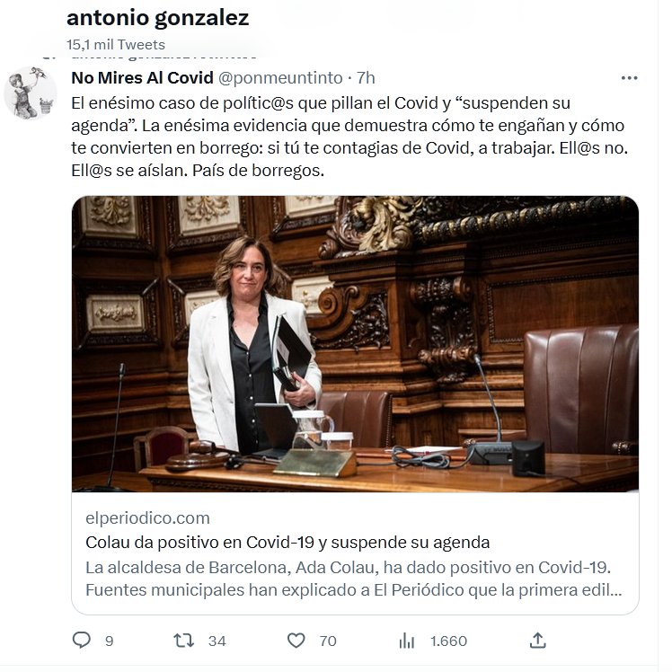Click the article description about Ada Colau
This screenshot has width=672, height=672.
click(x=354, y=579)
